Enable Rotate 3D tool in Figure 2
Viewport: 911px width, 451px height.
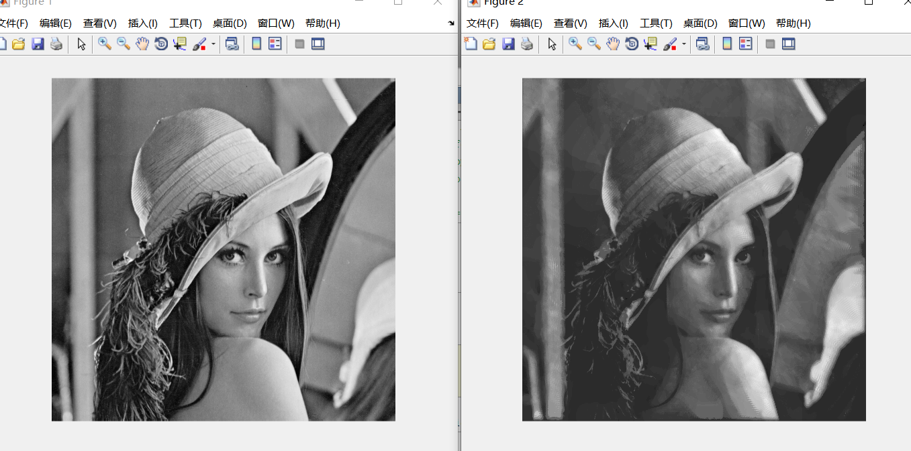pos(632,44)
